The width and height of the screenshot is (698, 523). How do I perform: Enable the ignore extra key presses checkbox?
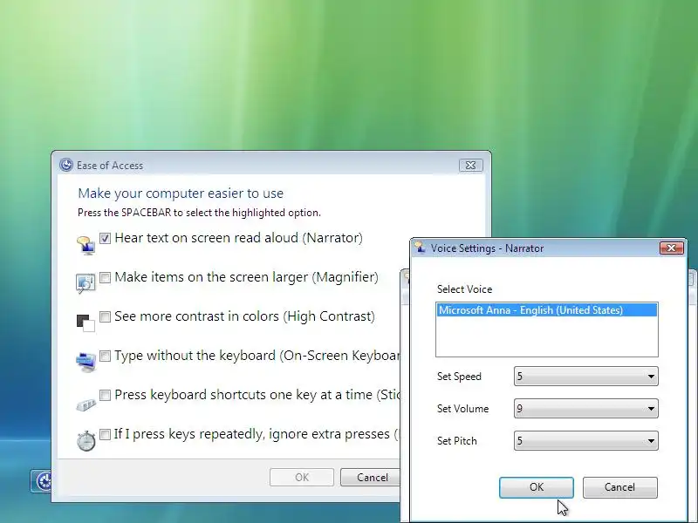pyautogui.click(x=105, y=434)
